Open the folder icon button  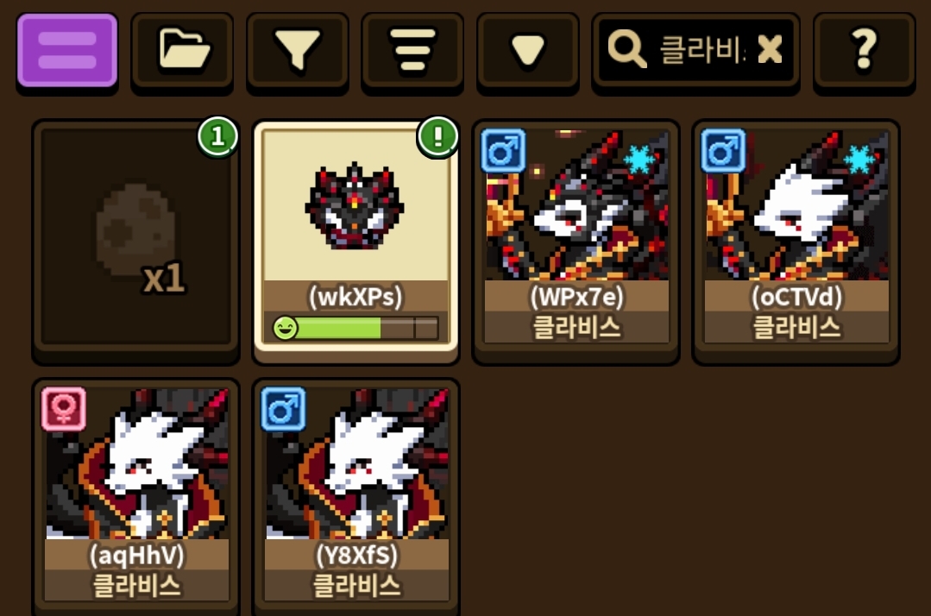point(182,50)
